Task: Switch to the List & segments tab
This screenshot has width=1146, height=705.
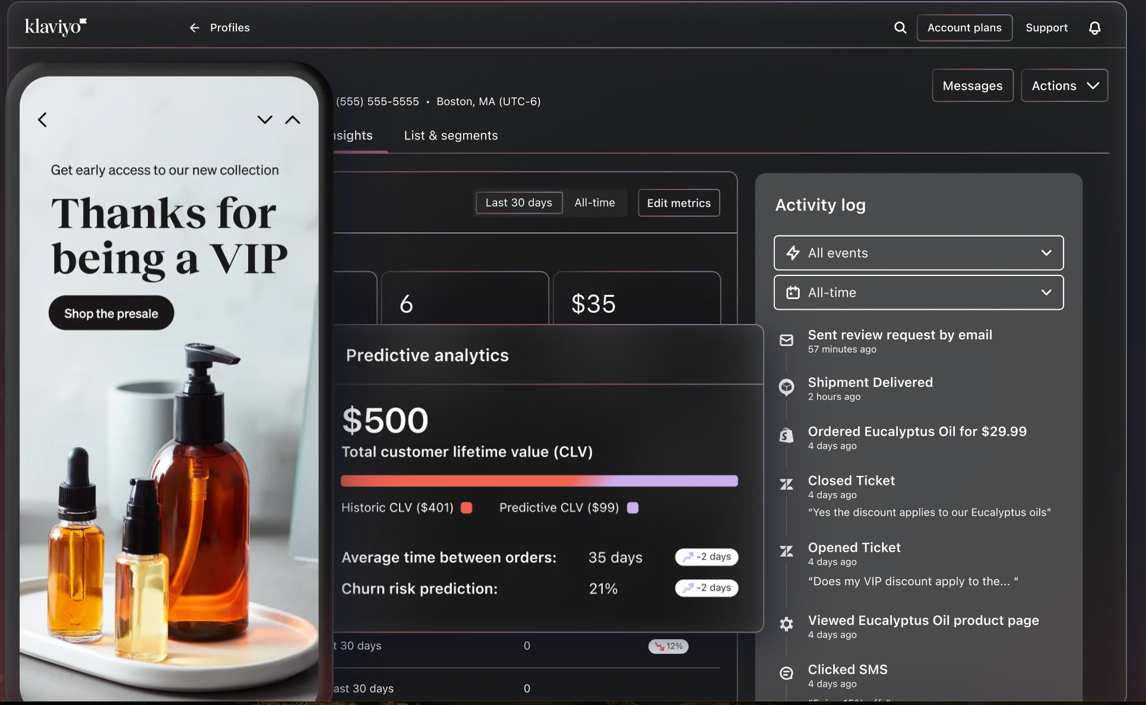Action: [x=451, y=135]
